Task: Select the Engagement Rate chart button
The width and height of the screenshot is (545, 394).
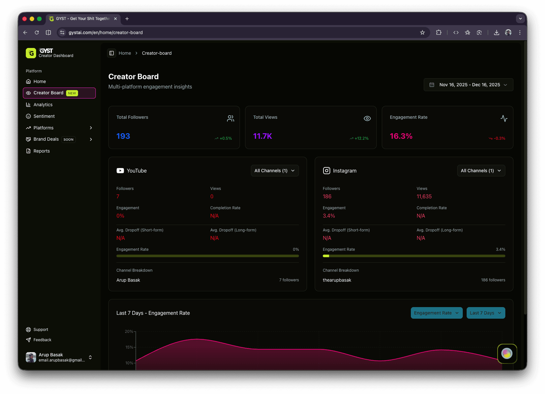Action: [x=436, y=313]
